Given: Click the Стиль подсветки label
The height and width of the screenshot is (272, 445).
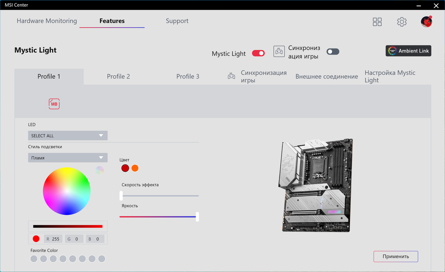Looking at the screenshot, I should [x=45, y=147].
